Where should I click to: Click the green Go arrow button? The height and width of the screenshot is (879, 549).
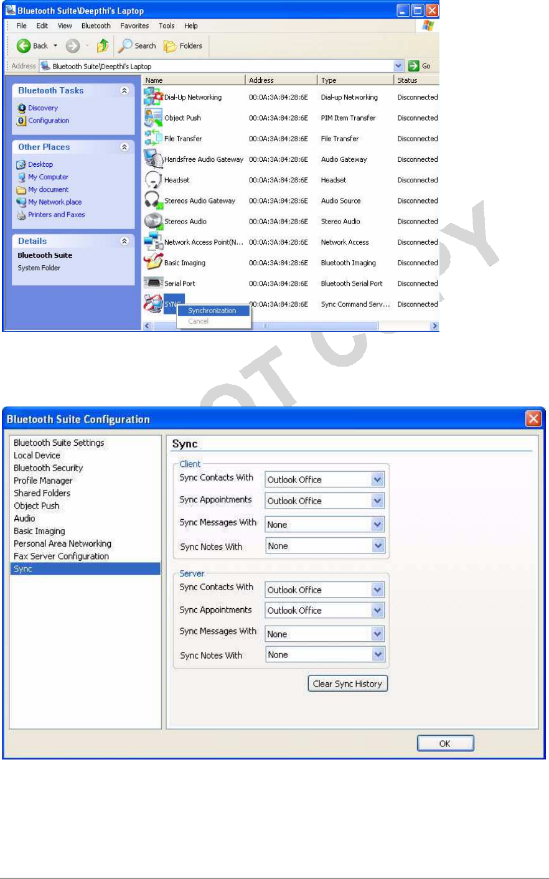click(x=414, y=66)
